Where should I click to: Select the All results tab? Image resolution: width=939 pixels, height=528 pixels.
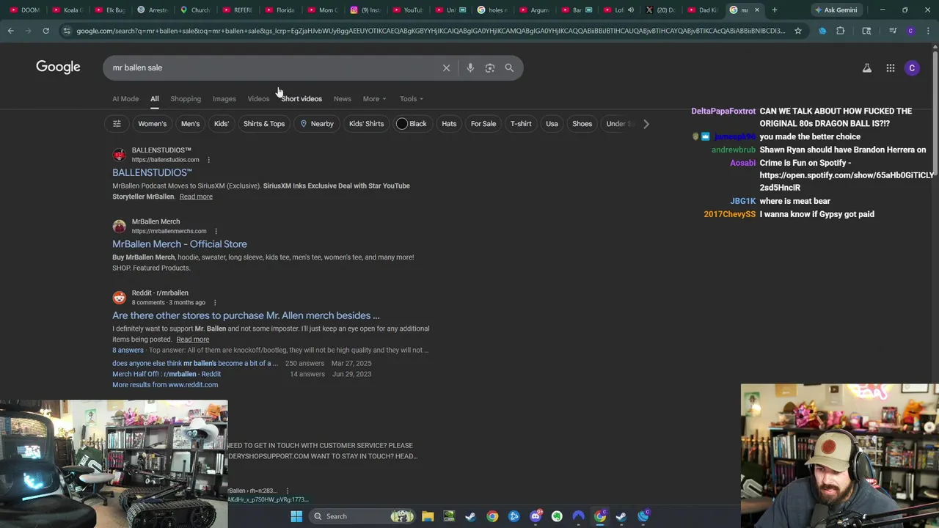[154, 99]
